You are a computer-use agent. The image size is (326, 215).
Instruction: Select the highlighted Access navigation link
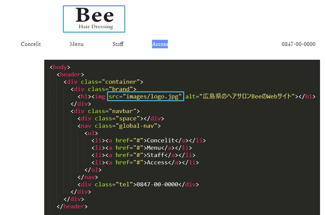pos(160,44)
